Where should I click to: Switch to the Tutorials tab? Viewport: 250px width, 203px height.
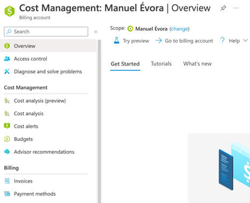point(161,64)
